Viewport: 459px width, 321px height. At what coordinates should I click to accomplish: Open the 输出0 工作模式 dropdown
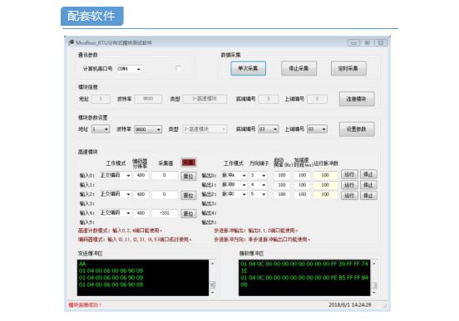pos(234,175)
